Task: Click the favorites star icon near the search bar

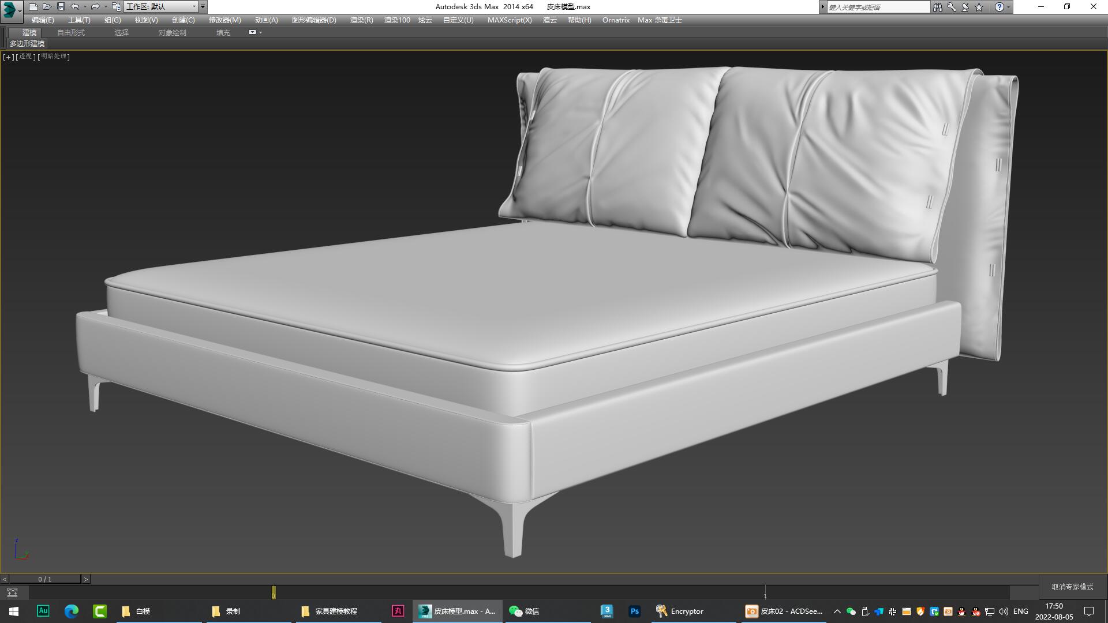Action: click(x=978, y=7)
